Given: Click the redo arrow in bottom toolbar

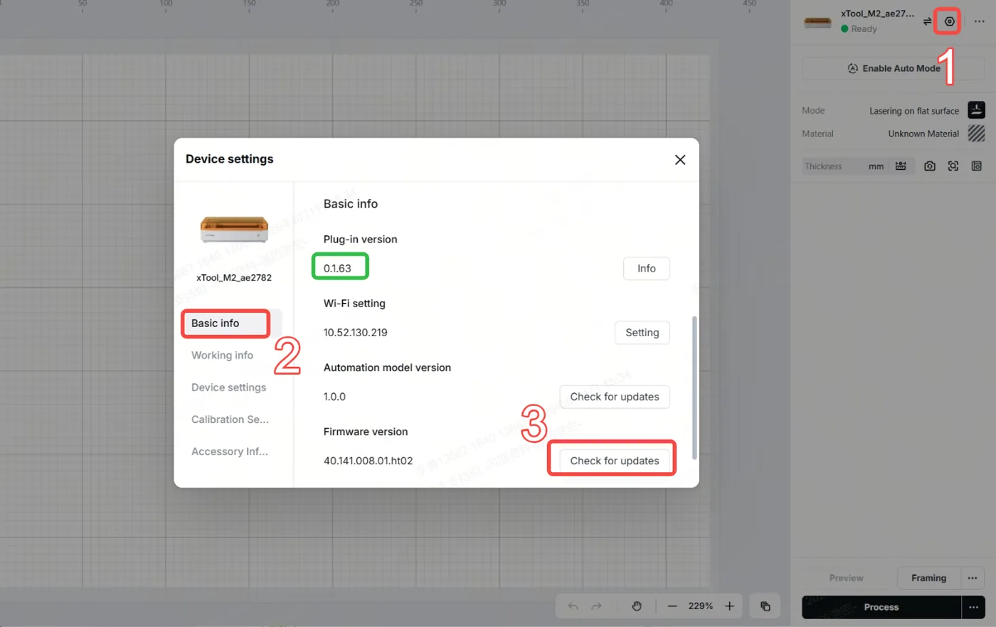Looking at the screenshot, I should click(x=597, y=606).
